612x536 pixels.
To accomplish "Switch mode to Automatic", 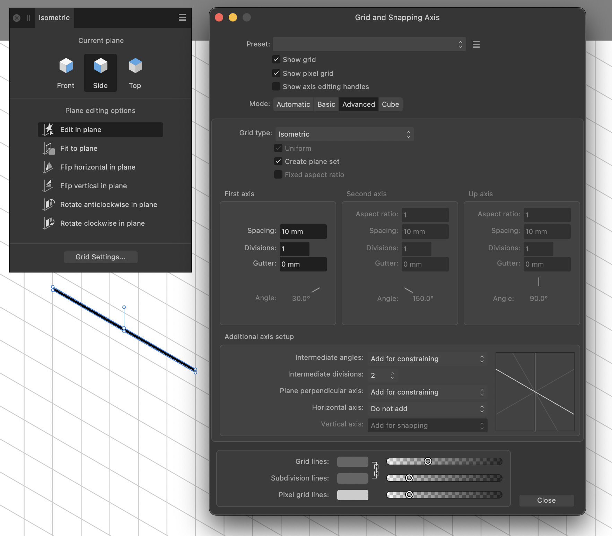I will (294, 104).
